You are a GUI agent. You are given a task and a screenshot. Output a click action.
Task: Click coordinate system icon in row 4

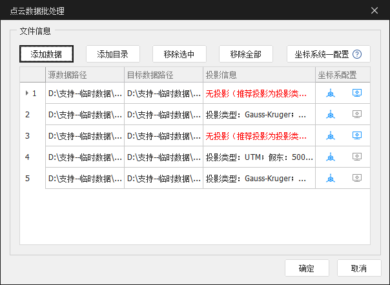pos(330,157)
